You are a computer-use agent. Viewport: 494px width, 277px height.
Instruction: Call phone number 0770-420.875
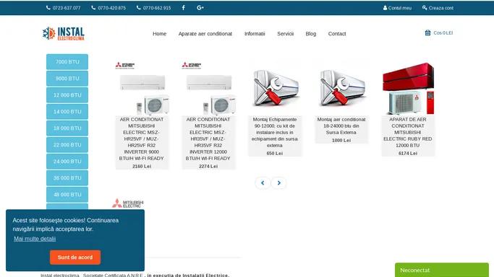coord(108,8)
